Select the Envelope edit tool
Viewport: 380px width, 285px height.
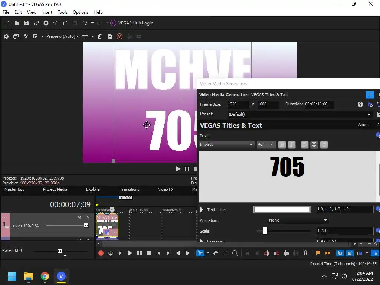point(216,253)
